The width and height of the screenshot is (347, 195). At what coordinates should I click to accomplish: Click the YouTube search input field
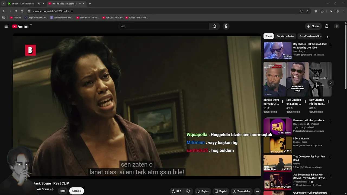point(164,26)
